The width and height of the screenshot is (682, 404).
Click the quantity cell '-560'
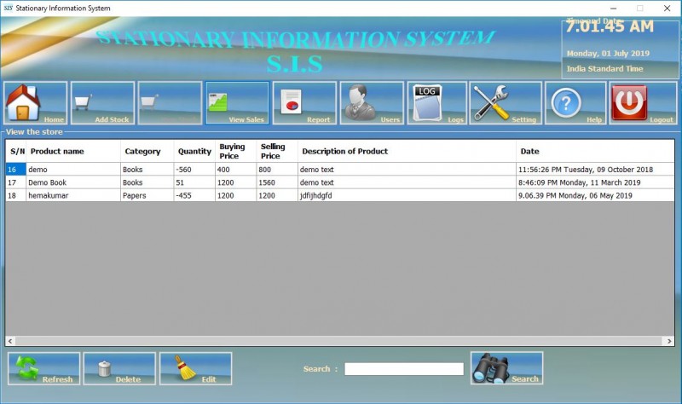pos(194,169)
